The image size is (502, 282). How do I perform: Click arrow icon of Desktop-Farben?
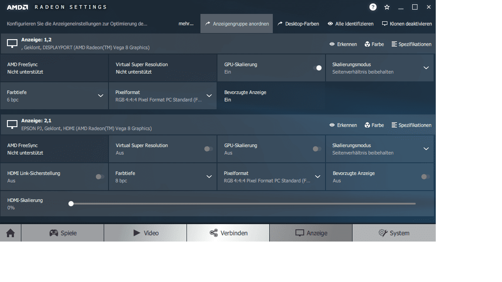(280, 23)
